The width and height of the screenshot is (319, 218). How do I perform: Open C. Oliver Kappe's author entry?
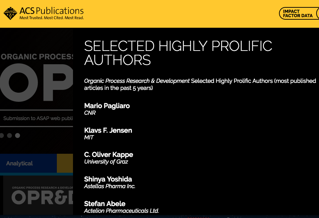[x=108, y=154]
